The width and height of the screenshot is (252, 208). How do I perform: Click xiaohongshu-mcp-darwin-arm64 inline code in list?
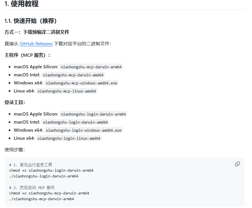[x=91, y=67]
